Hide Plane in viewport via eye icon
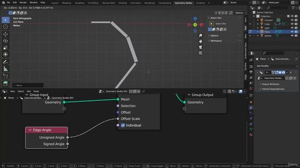Image resolution: width=300 pixels, height=168 pixels. [292, 32]
